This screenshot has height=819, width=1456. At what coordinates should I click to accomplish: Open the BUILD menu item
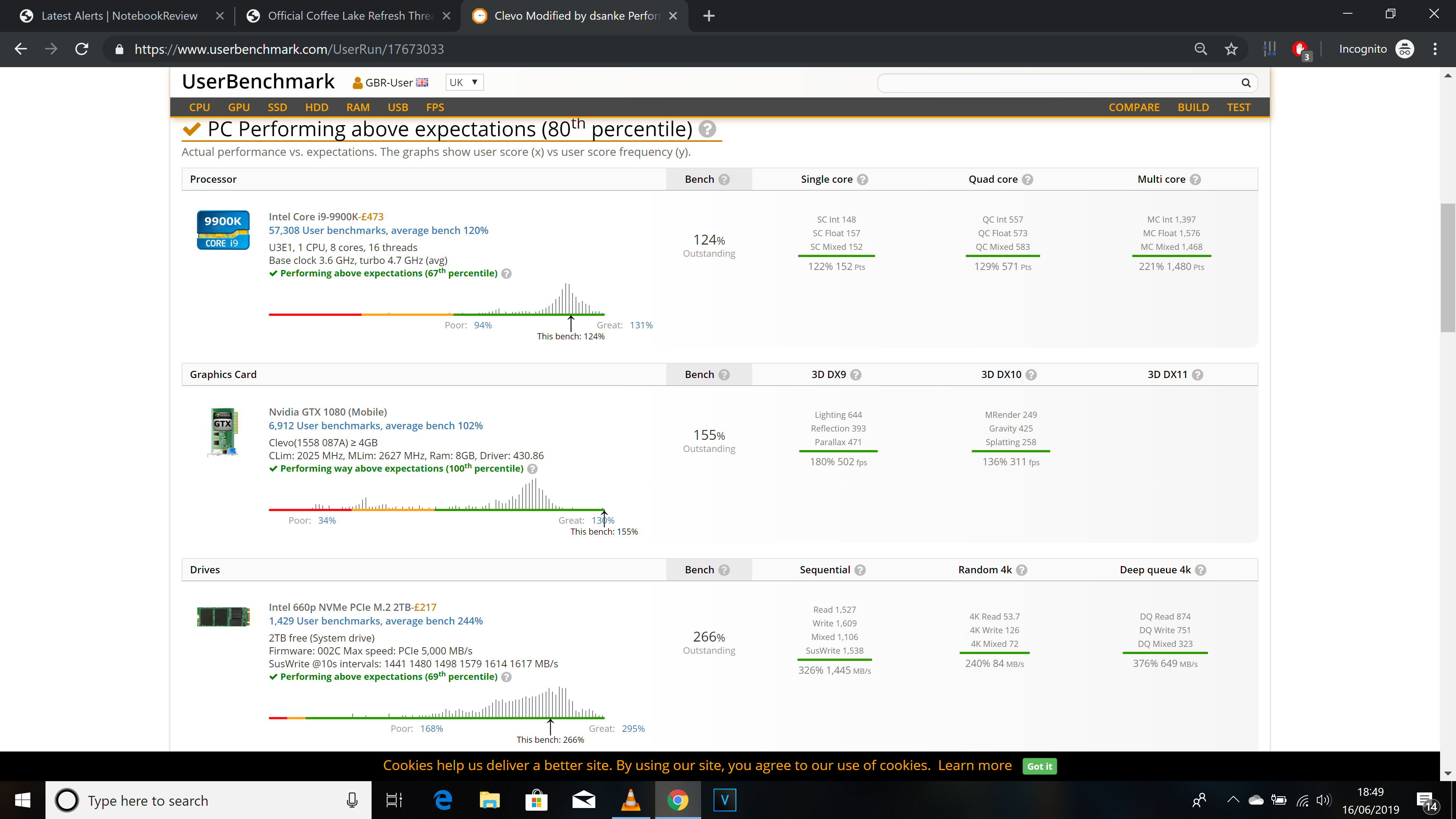click(1193, 107)
